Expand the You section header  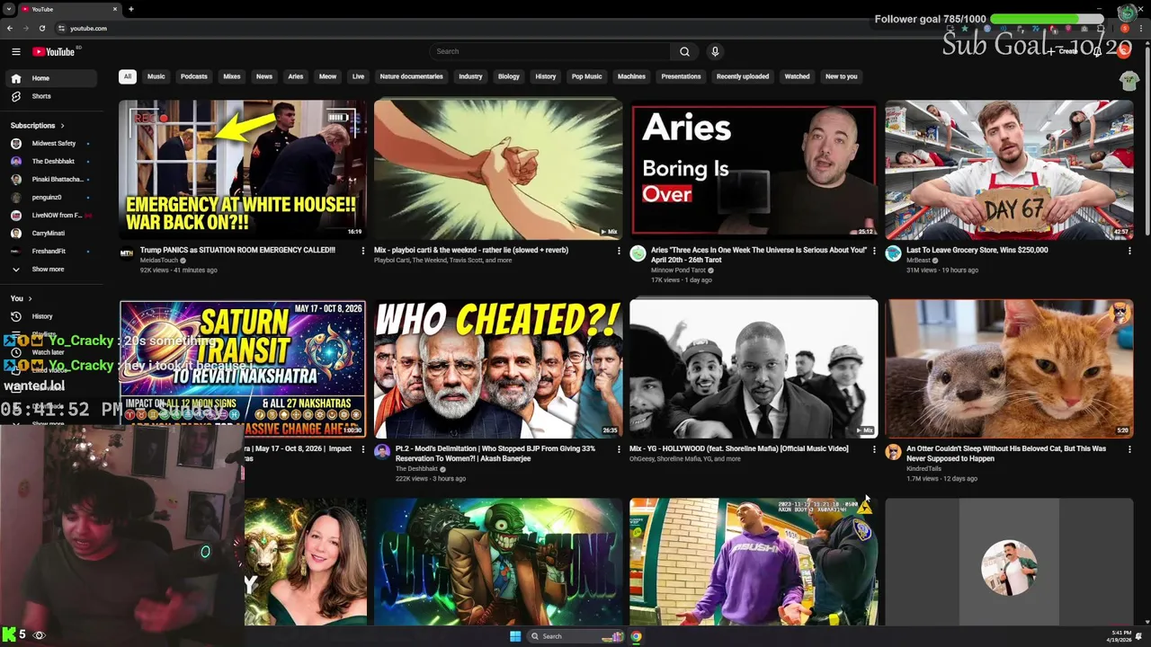pos(21,298)
